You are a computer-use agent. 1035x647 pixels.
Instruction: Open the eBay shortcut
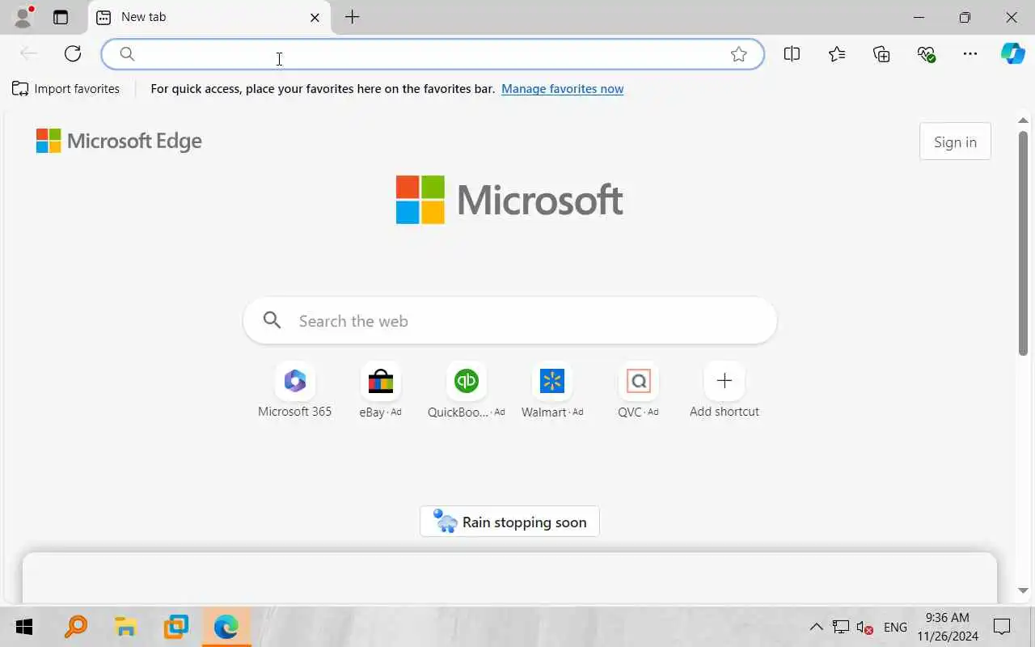point(380,390)
